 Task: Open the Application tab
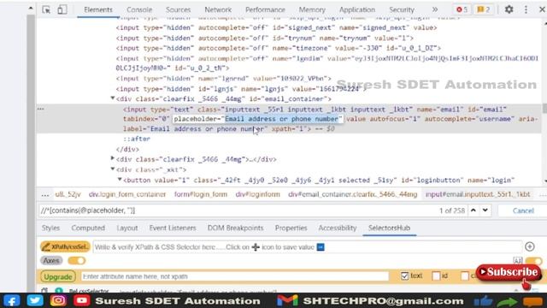[x=357, y=9]
